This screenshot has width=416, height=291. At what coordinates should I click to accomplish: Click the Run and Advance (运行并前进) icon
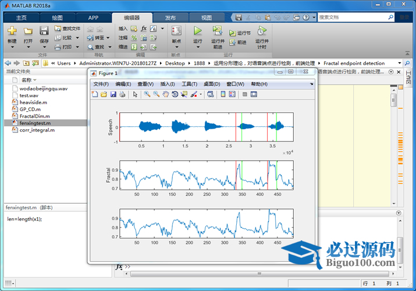tap(218, 31)
